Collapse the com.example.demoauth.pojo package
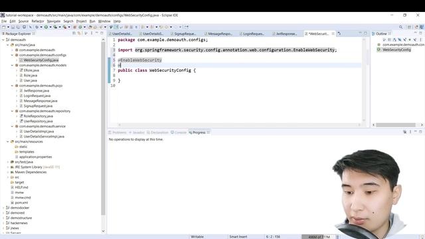 pyautogui.click(x=12, y=86)
